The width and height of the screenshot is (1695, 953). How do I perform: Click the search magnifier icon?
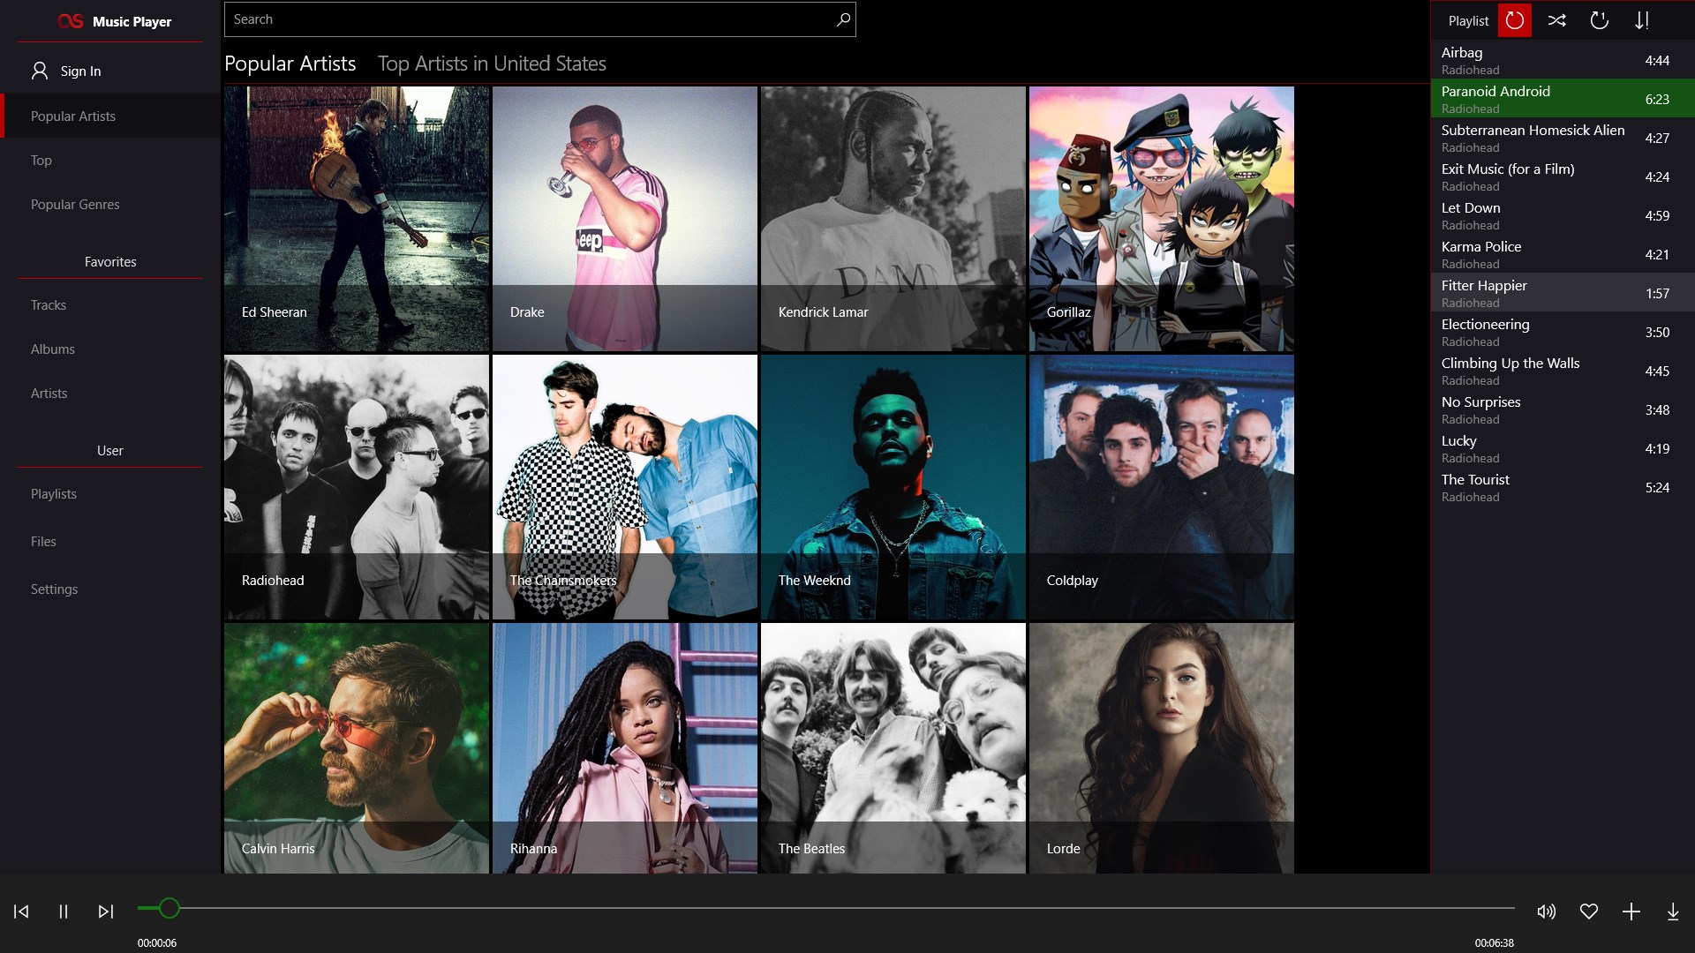(x=842, y=19)
